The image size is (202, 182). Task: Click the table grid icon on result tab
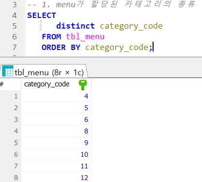tap(8, 71)
